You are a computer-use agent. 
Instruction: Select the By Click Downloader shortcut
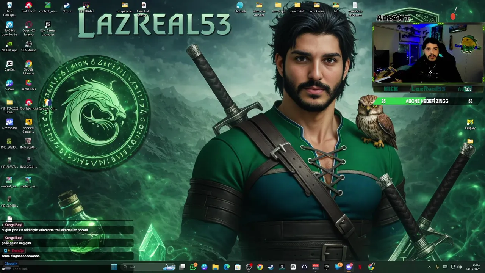click(x=9, y=29)
